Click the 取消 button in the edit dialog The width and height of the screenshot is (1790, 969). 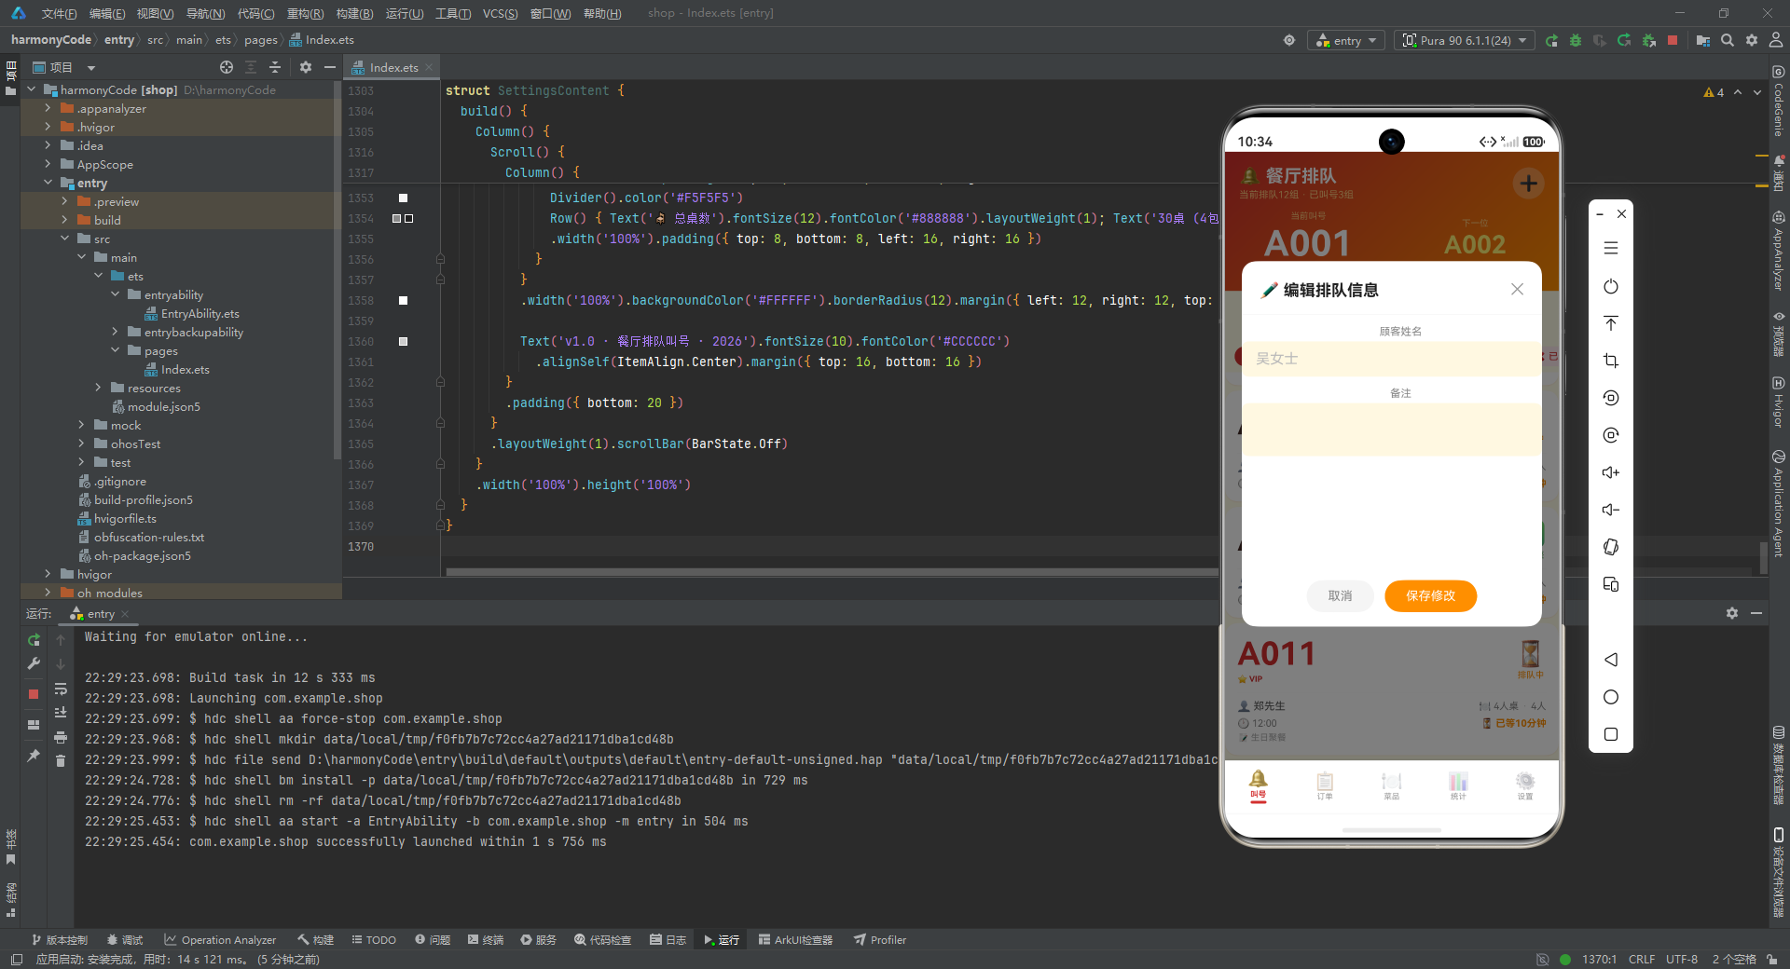1340,596
